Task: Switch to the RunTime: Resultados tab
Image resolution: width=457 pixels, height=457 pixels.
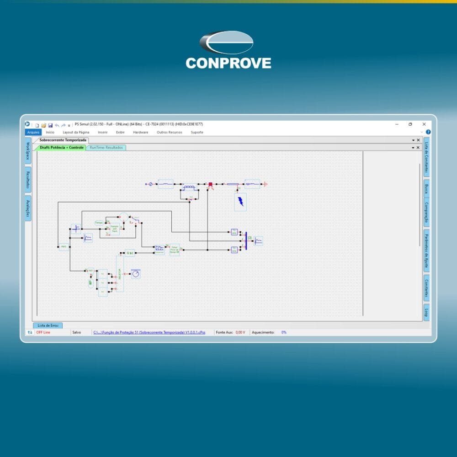Action: click(106, 148)
